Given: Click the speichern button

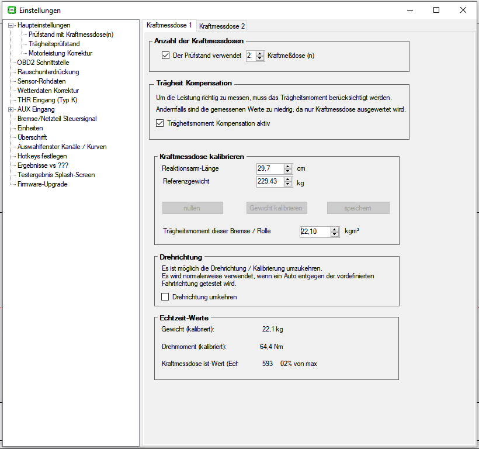Looking at the screenshot, I should pyautogui.click(x=358, y=208).
